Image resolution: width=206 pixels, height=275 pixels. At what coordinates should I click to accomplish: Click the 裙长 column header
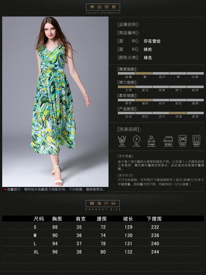(128, 219)
